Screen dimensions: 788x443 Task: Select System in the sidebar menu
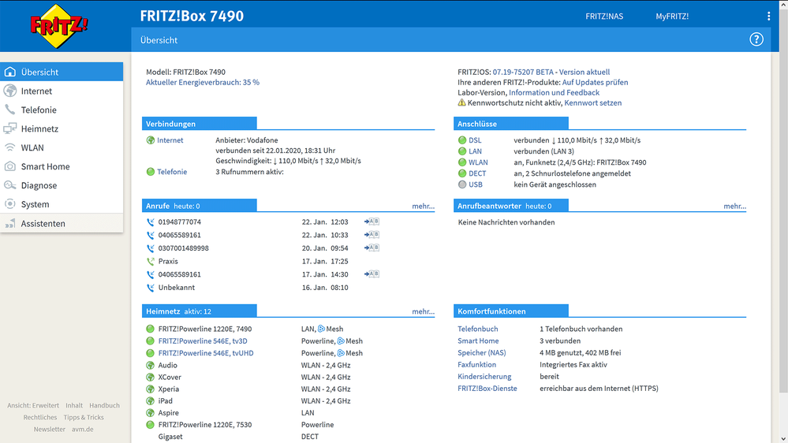(x=62, y=204)
